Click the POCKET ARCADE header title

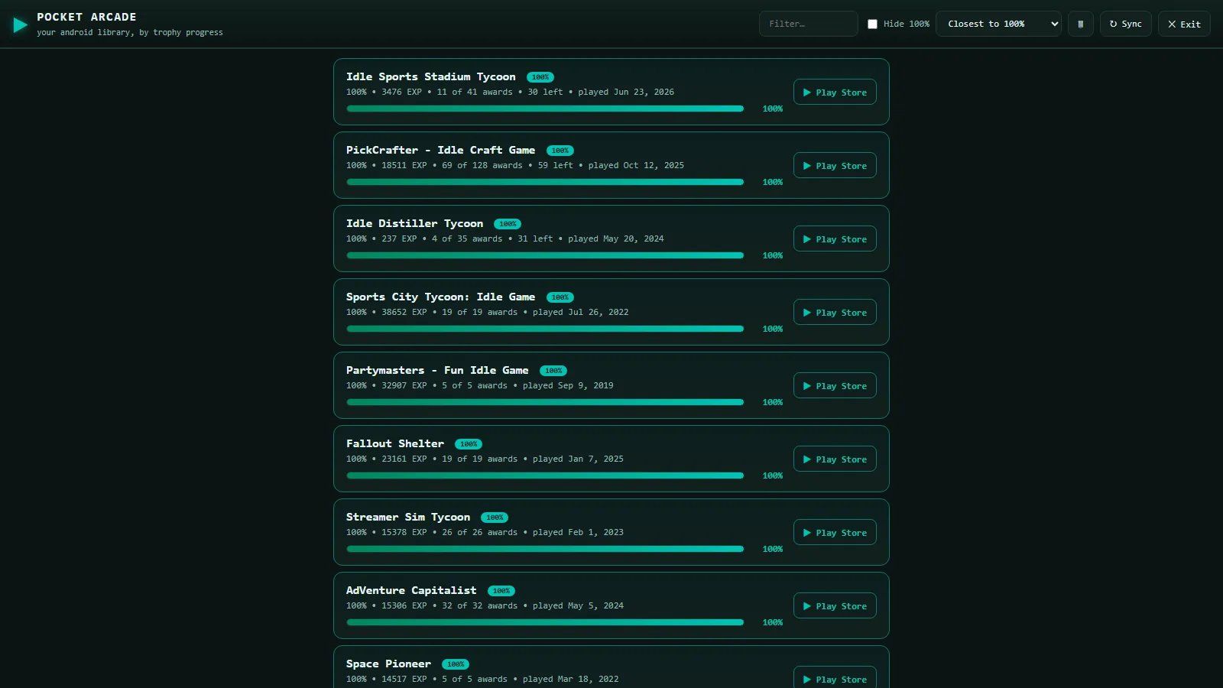click(x=86, y=17)
